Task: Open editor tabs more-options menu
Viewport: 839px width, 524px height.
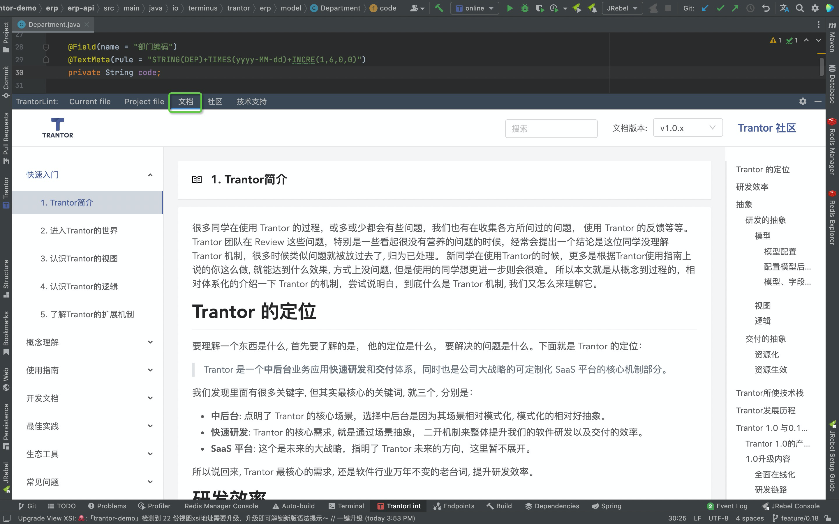Action: pyautogui.click(x=818, y=25)
